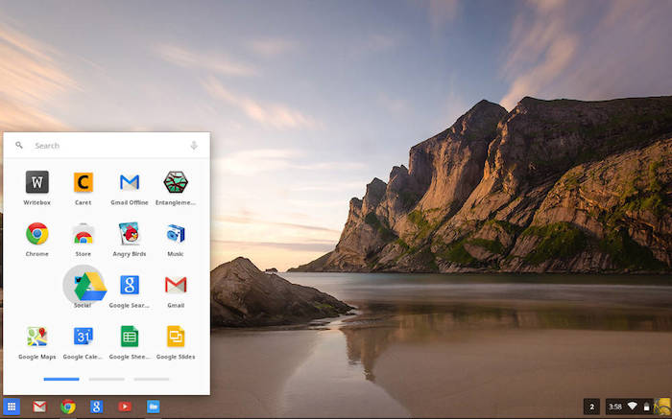The height and width of the screenshot is (419, 672).
Task: Switch to third launcher page indicator
Action: [152, 380]
